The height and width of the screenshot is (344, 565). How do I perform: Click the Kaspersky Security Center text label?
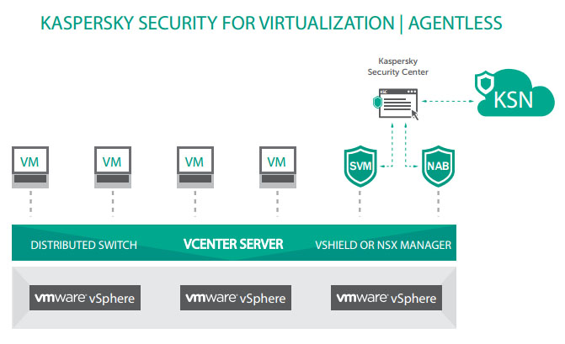tap(398, 67)
